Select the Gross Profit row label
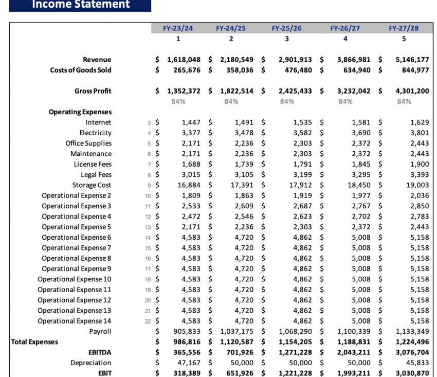 (93, 91)
